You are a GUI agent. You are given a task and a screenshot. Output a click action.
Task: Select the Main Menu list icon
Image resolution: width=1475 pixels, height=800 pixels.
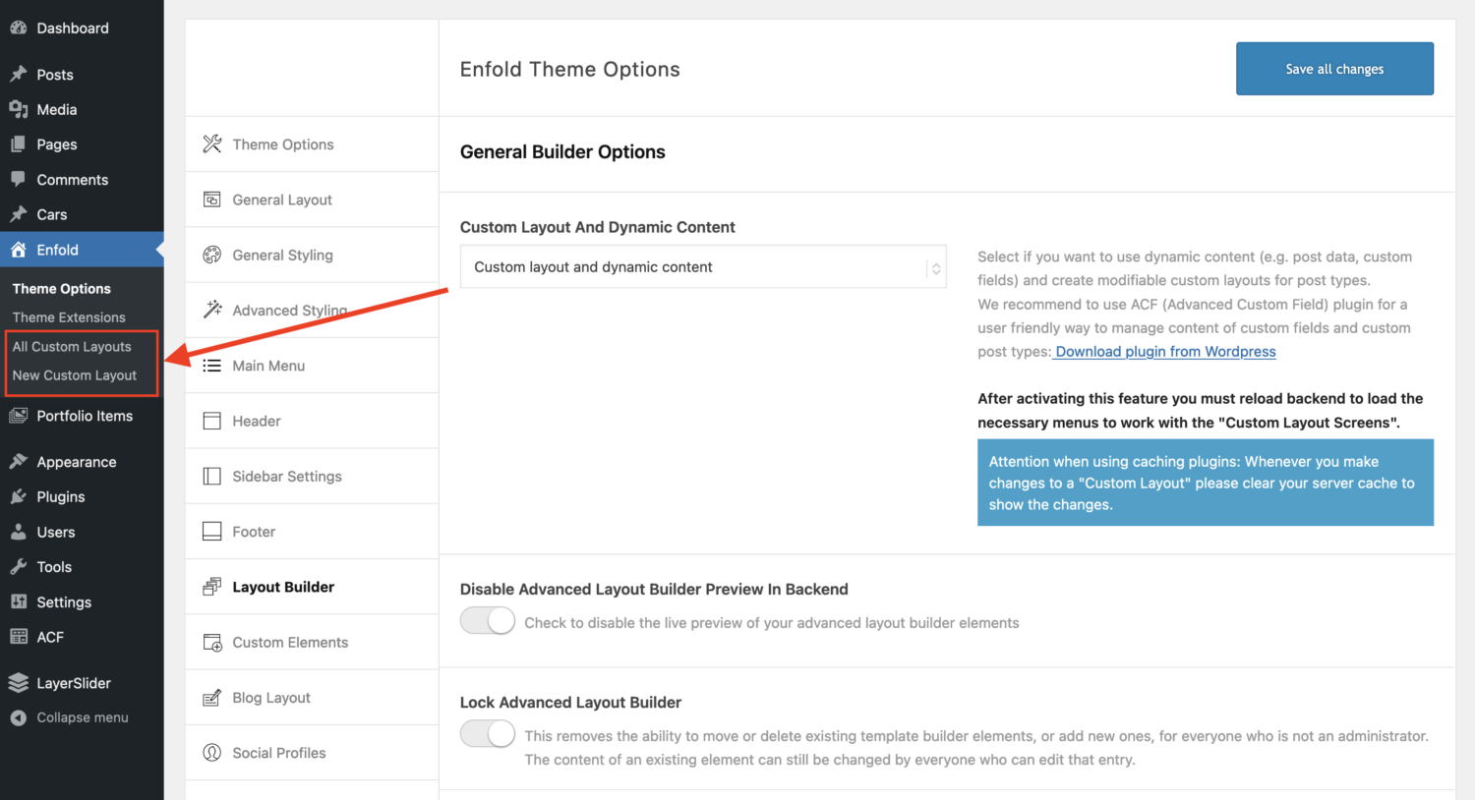click(x=211, y=365)
